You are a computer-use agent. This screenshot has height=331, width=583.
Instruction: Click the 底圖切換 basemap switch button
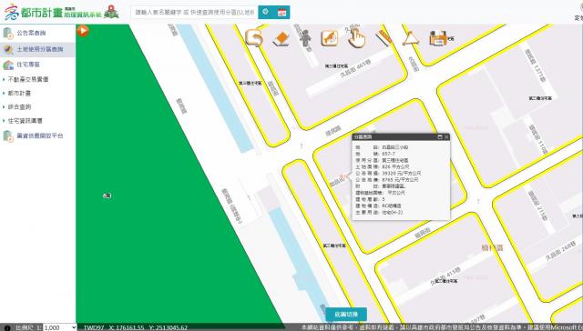point(346,315)
